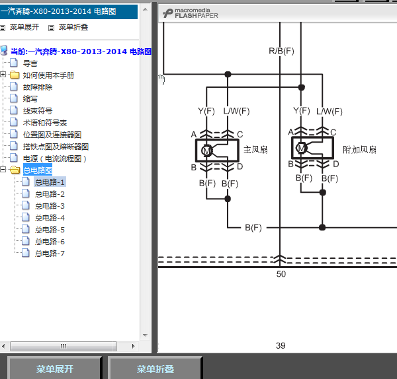
Task: Open the 故障排除 page
Action: pos(38,87)
